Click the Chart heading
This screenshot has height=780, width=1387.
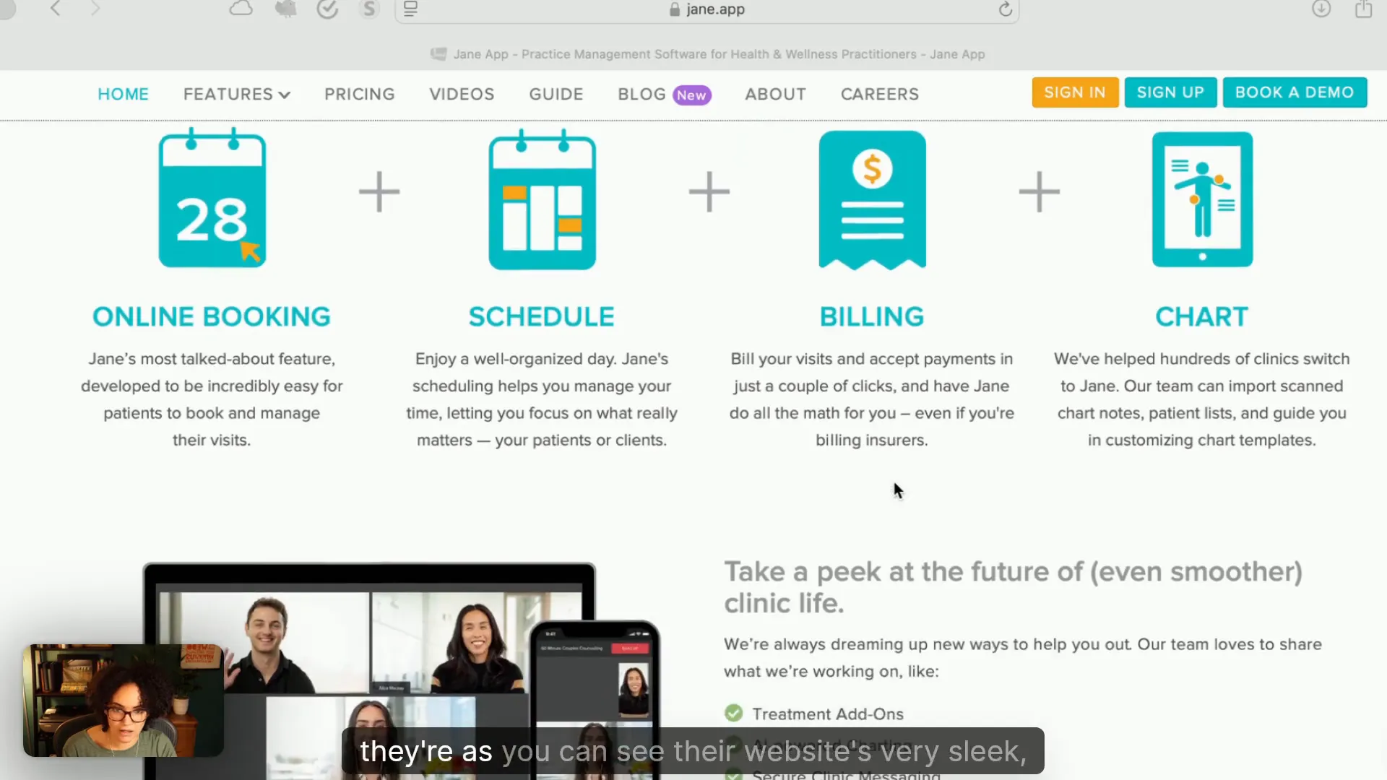1201,316
